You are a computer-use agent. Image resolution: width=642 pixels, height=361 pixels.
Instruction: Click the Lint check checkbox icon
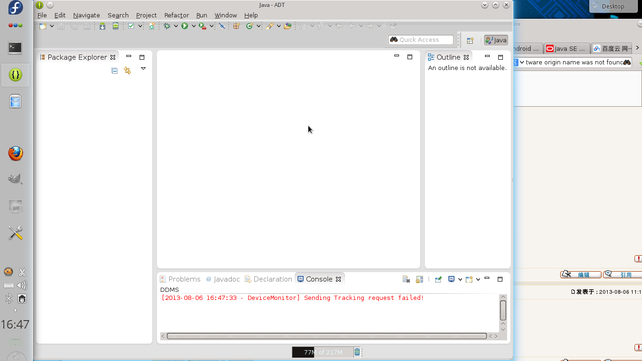coord(131,26)
